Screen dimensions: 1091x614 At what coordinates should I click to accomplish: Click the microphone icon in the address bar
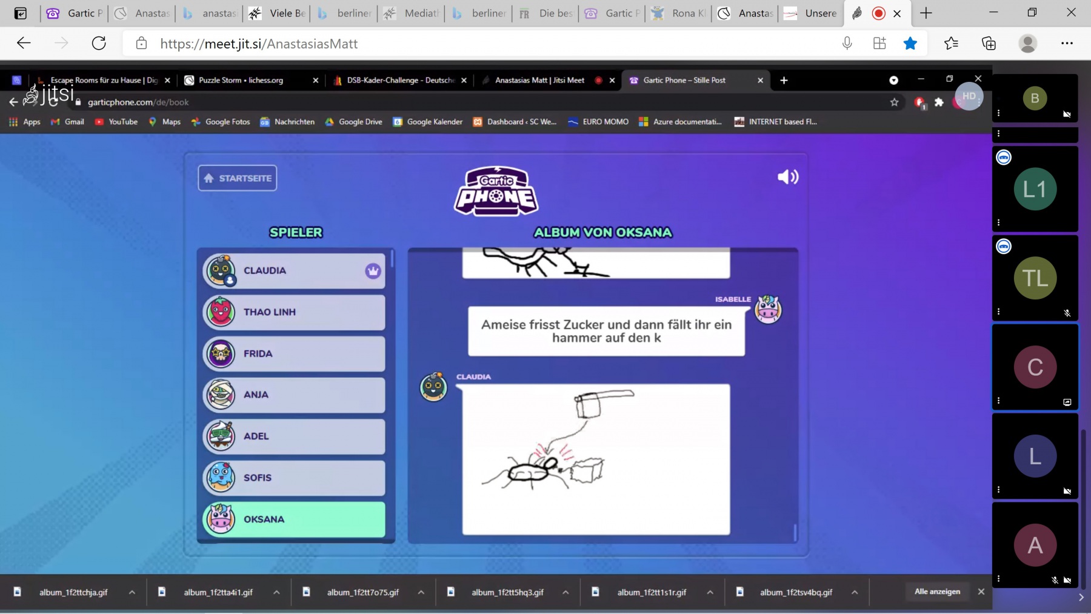pos(847,43)
